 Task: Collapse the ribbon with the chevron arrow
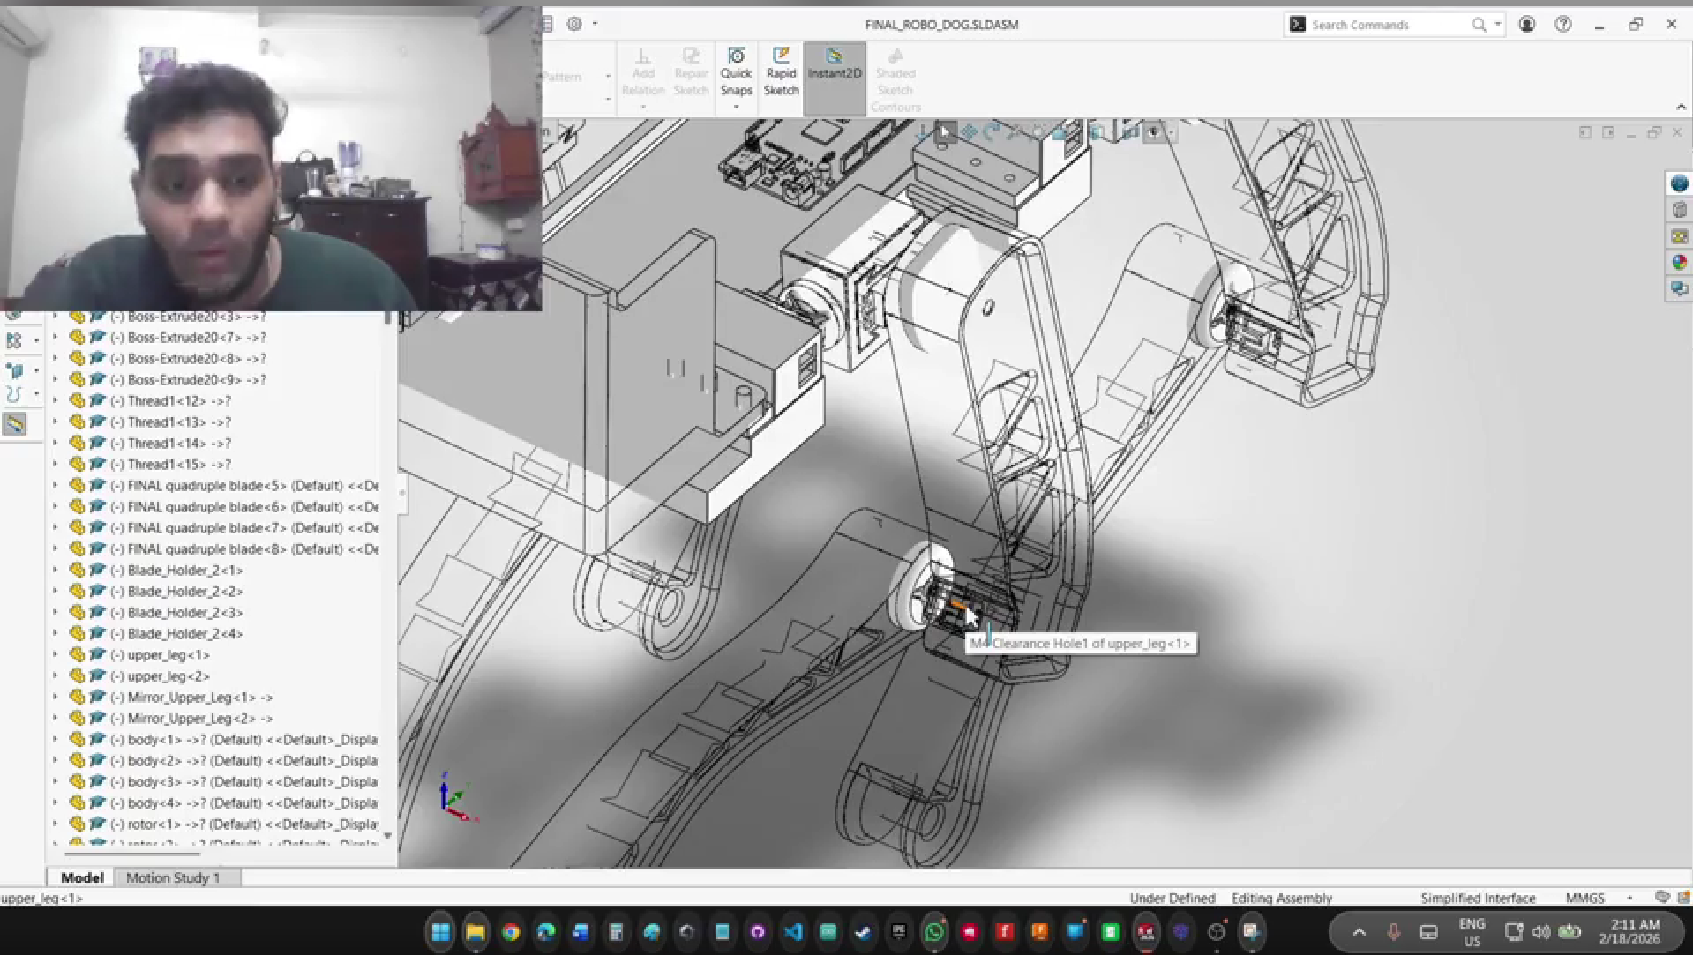[1681, 107]
